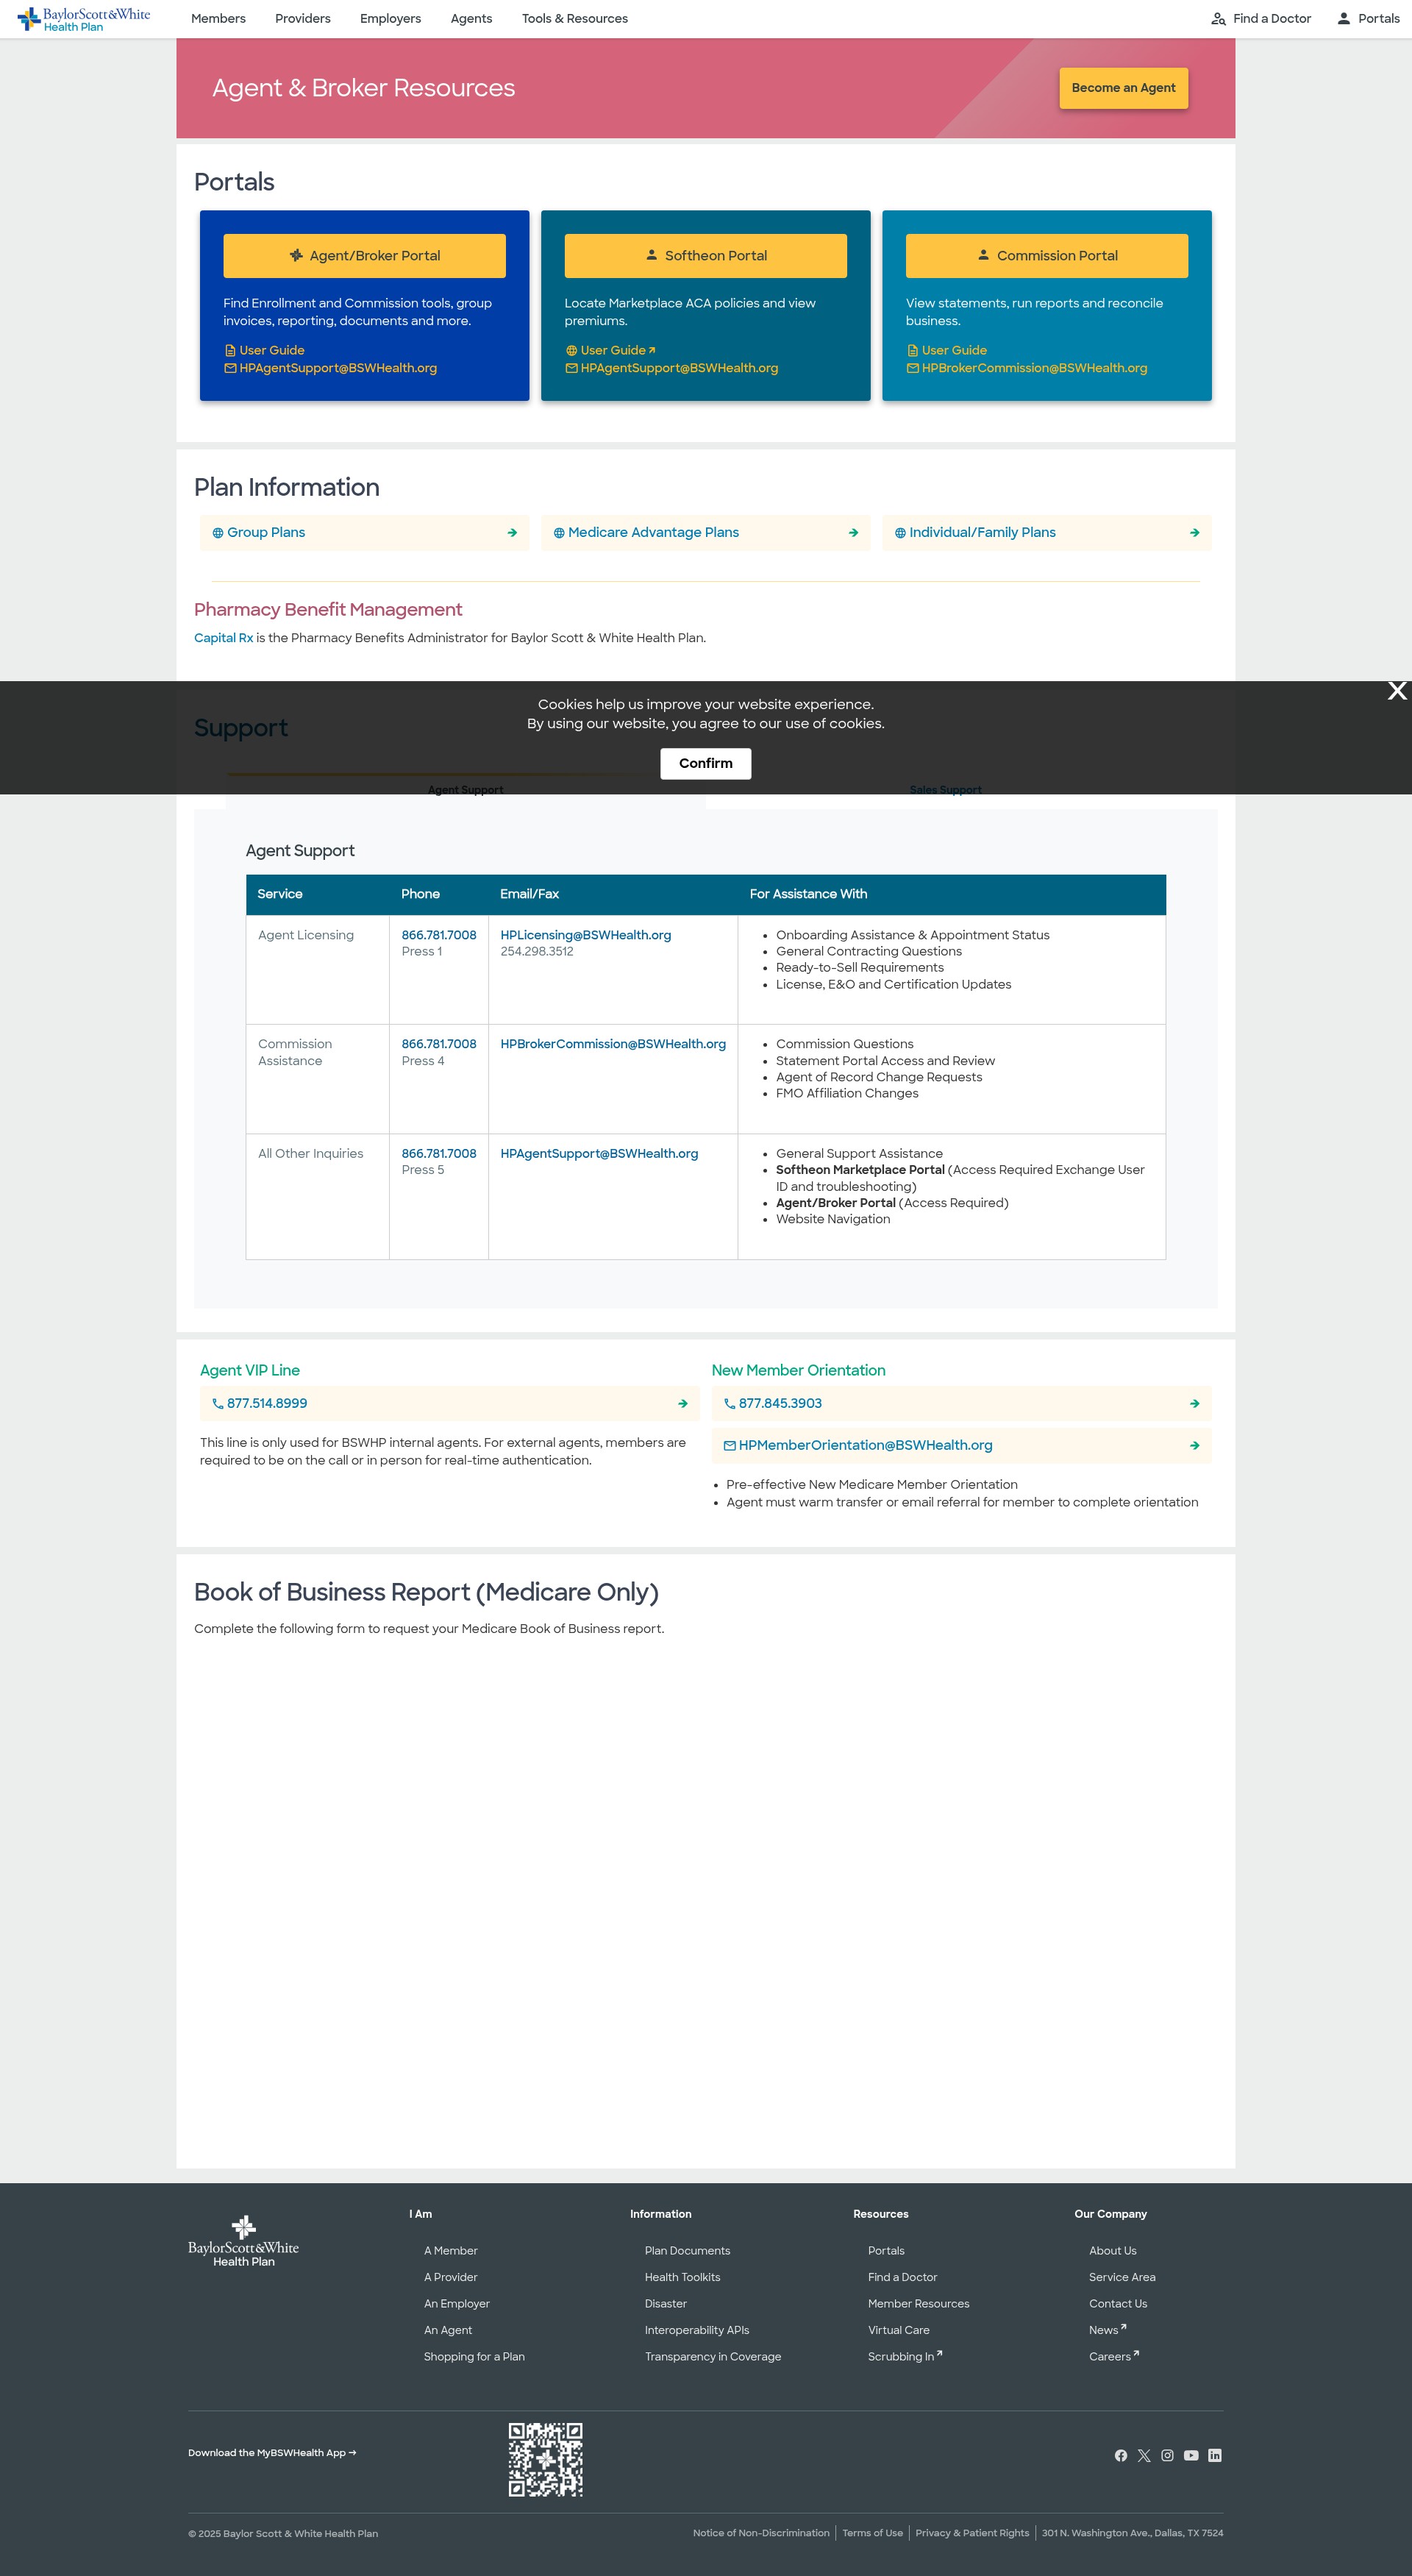Click arrow on 877.845.3903 row
Image resolution: width=1412 pixels, height=2576 pixels.
tap(1194, 1404)
